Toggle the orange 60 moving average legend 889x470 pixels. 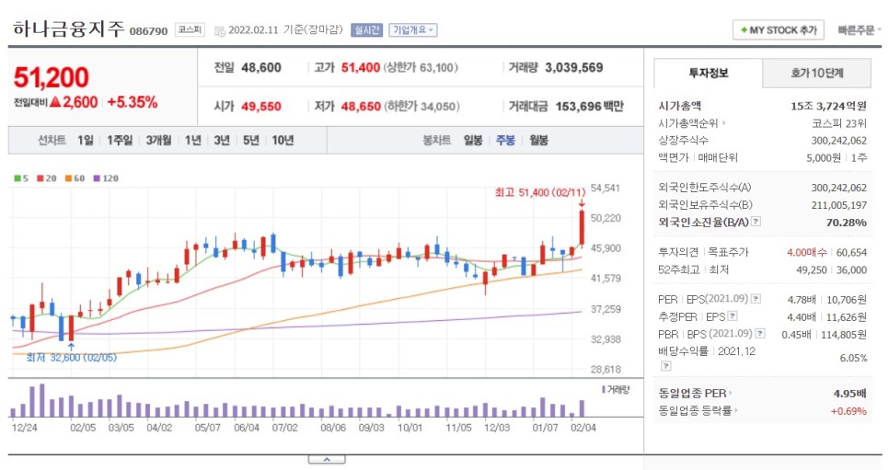coord(75,178)
